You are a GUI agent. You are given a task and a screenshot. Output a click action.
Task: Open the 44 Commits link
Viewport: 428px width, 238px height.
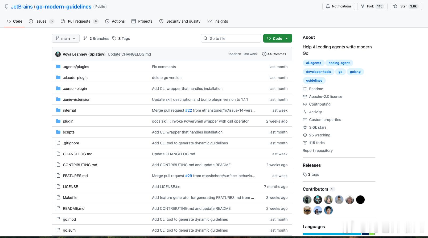coord(274,54)
